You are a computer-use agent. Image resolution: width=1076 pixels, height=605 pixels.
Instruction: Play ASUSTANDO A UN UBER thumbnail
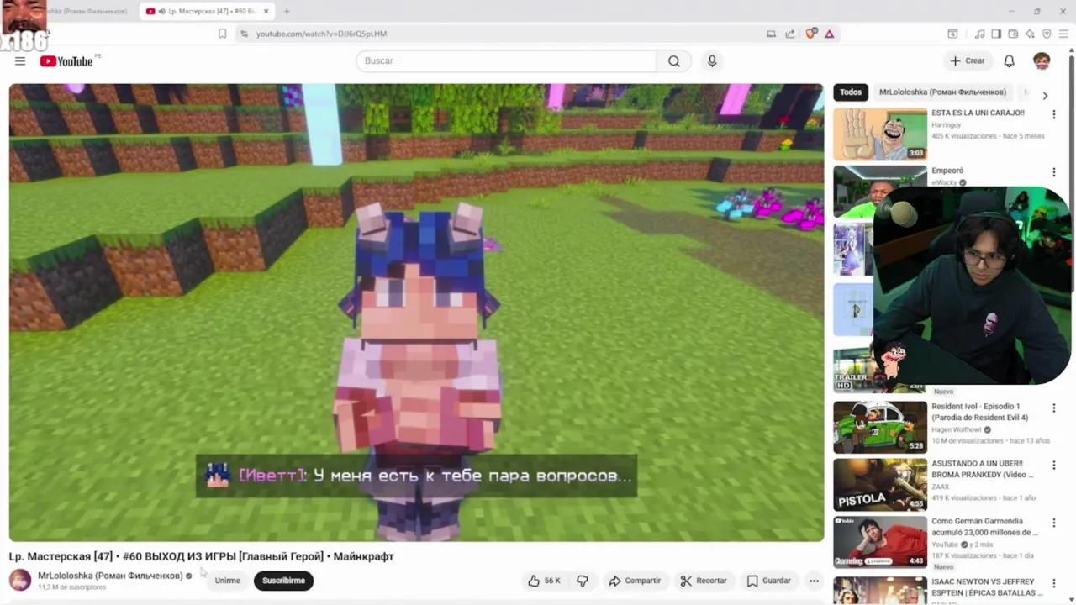(880, 485)
